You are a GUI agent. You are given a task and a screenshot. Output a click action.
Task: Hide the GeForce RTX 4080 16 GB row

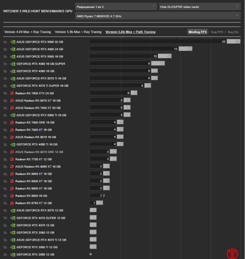click(x=5, y=71)
